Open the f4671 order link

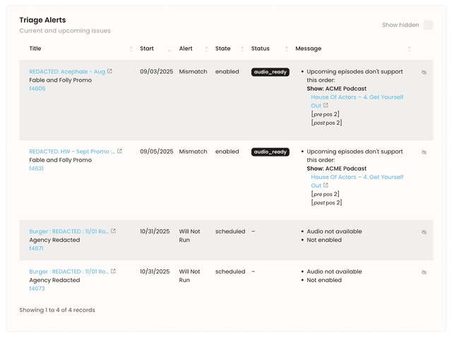[36, 248]
